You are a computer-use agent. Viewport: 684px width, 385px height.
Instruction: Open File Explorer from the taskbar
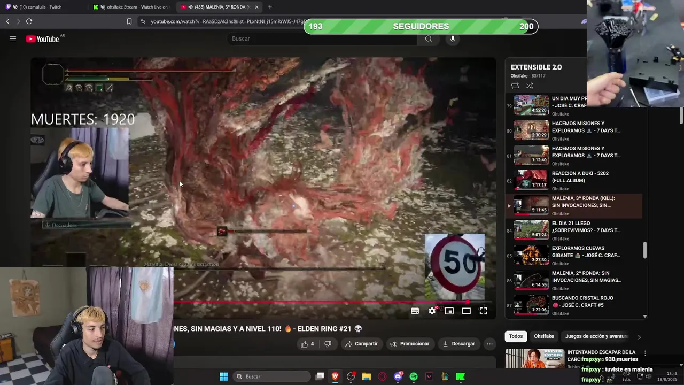pos(367,376)
